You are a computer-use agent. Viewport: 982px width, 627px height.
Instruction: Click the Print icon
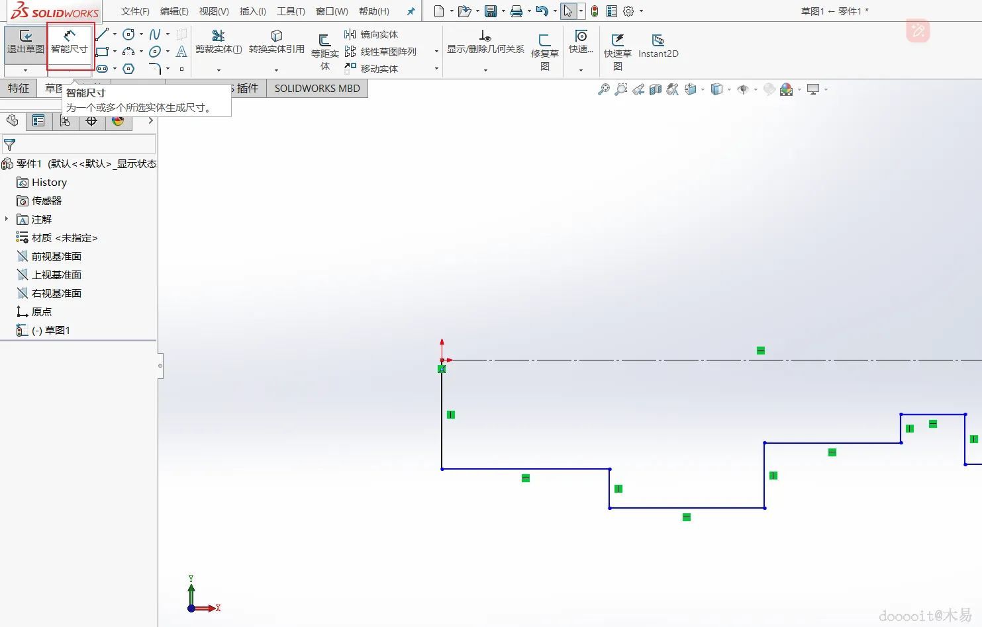[x=516, y=11]
